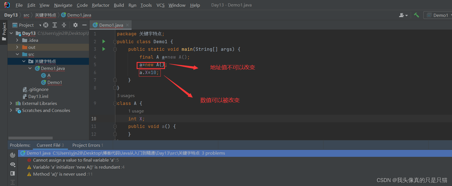Open the Tools menu
The width and height of the screenshot is (452, 186).
coord(146,5)
